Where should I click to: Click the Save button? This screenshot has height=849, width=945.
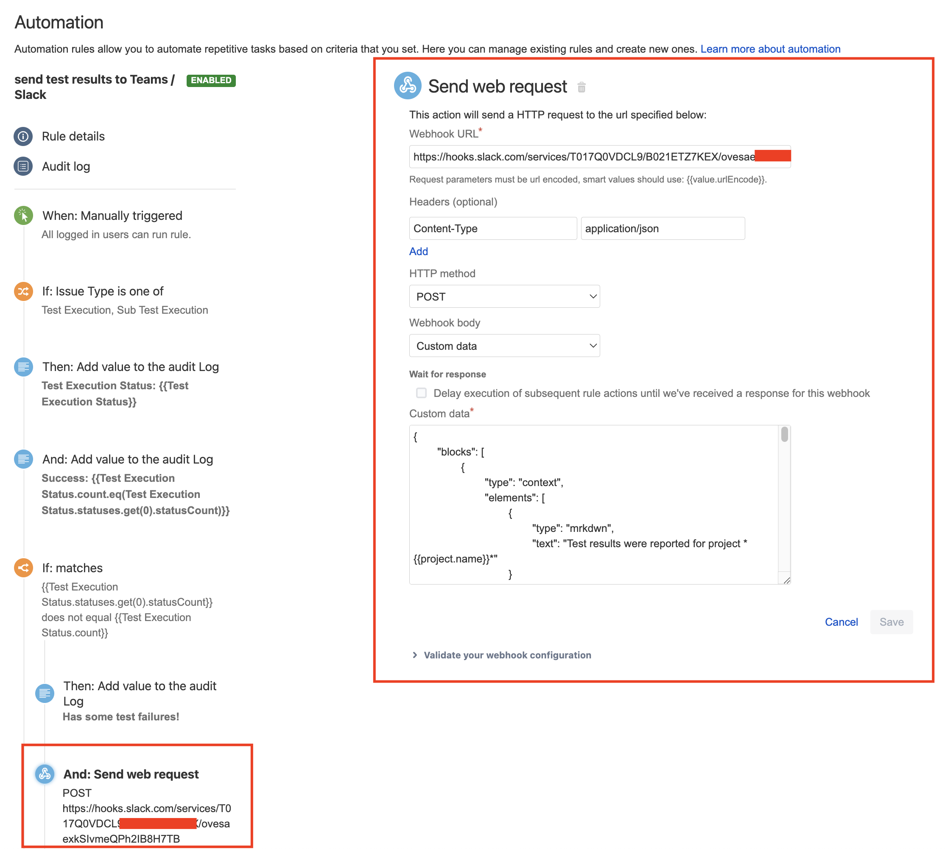[892, 622]
